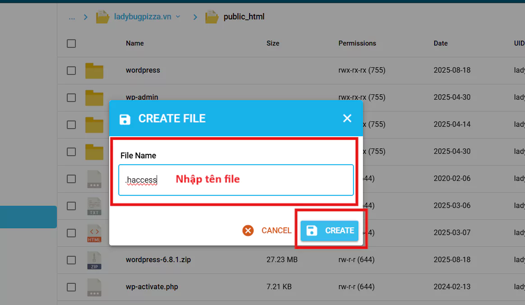Cancel the create file dialog
This screenshot has height=305, width=525.
(267, 231)
